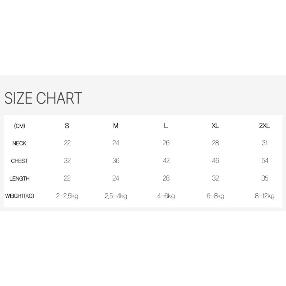Viewport: 286px width, 286px height.
Task: Select the S size column header
Action: 67,126
